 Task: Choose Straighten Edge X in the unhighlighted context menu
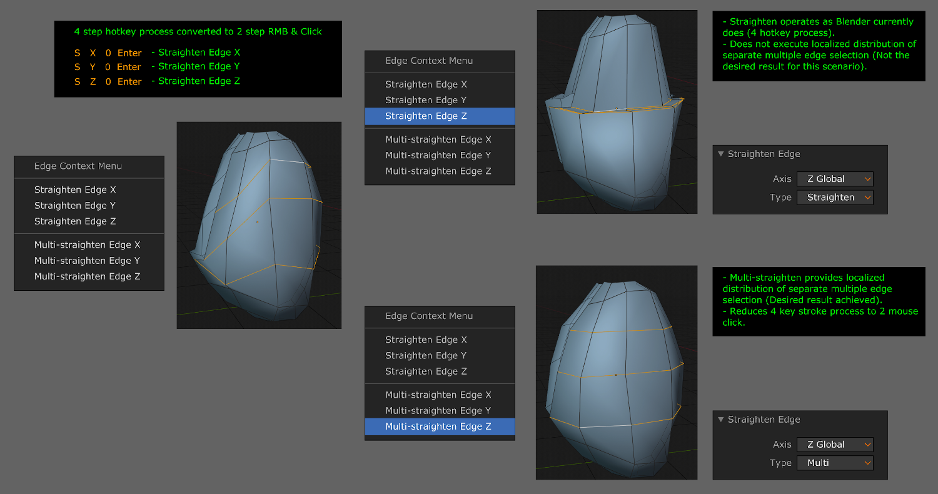[x=89, y=189]
